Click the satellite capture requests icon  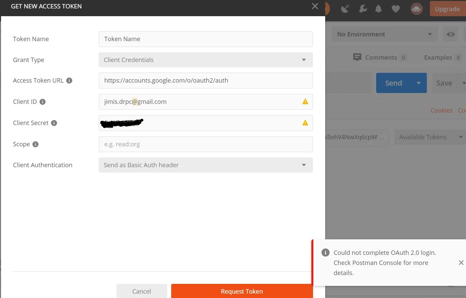tap(345, 9)
